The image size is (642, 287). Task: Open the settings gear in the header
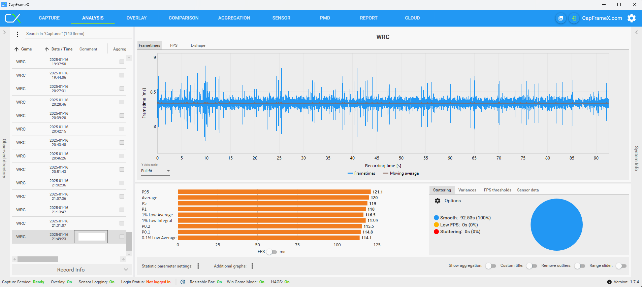(x=632, y=18)
